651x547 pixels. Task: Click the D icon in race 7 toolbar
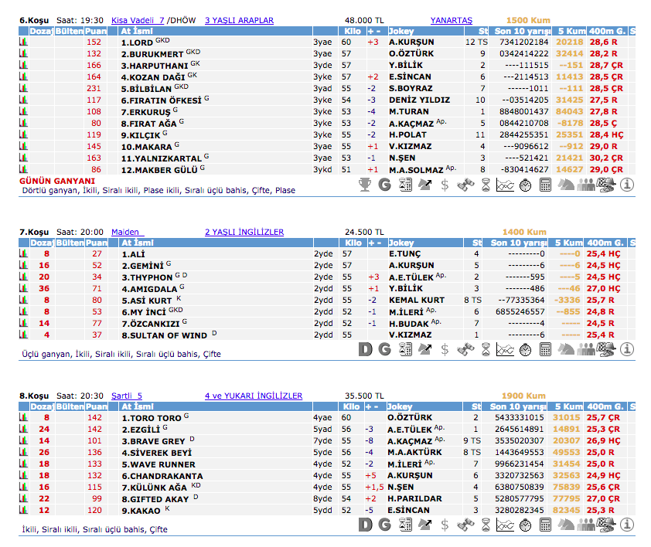pyautogui.click(x=366, y=349)
